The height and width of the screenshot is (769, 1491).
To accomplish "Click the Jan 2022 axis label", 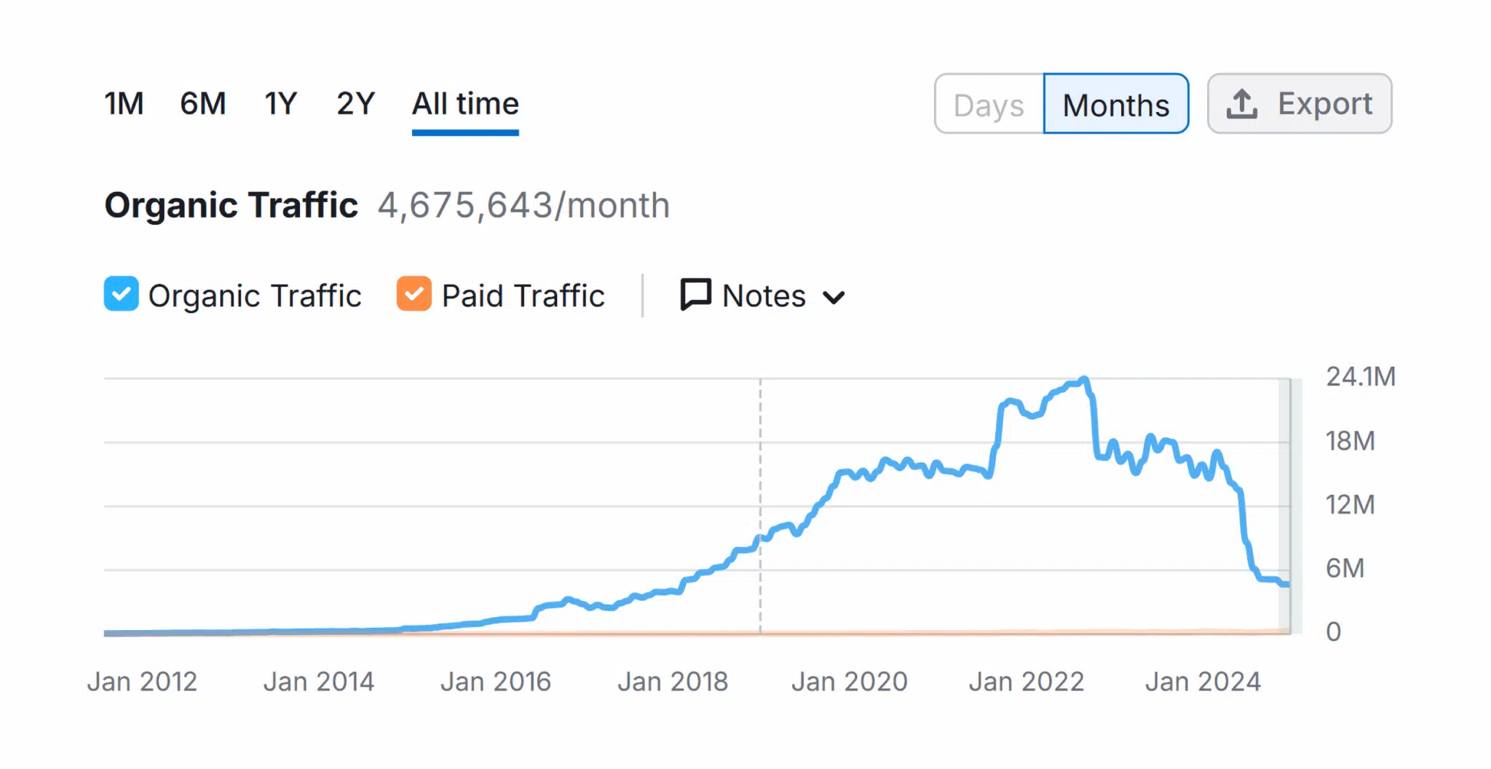I will [1027, 682].
